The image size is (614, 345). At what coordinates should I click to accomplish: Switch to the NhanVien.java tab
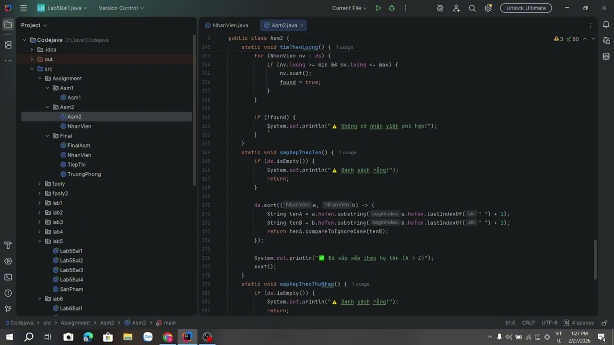coord(226,25)
